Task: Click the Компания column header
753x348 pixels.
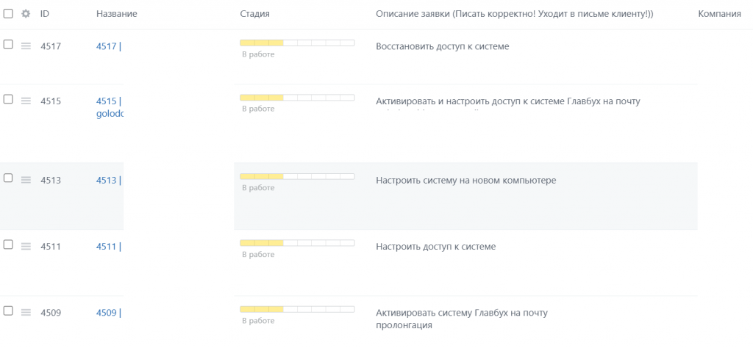Action: click(x=719, y=14)
